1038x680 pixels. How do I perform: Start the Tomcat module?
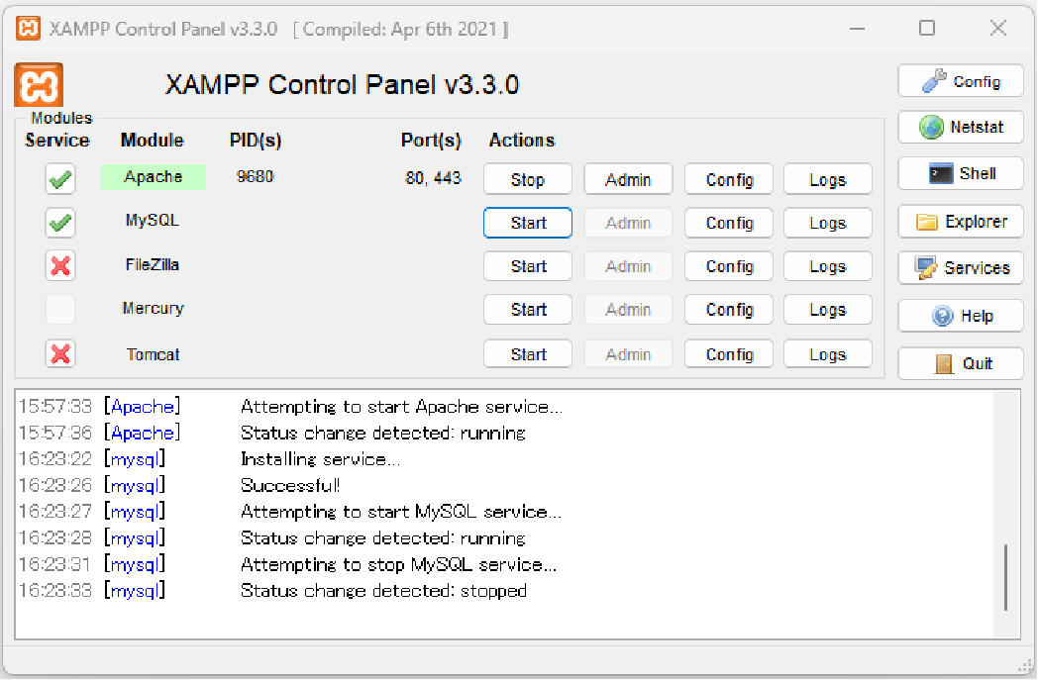click(528, 354)
